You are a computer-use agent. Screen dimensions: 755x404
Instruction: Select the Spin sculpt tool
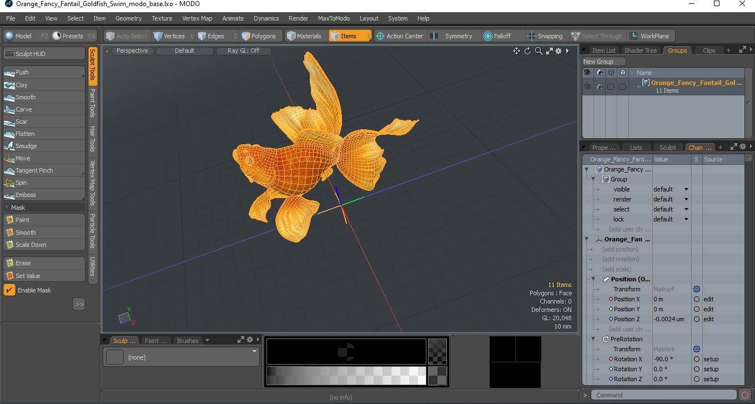(x=44, y=183)
